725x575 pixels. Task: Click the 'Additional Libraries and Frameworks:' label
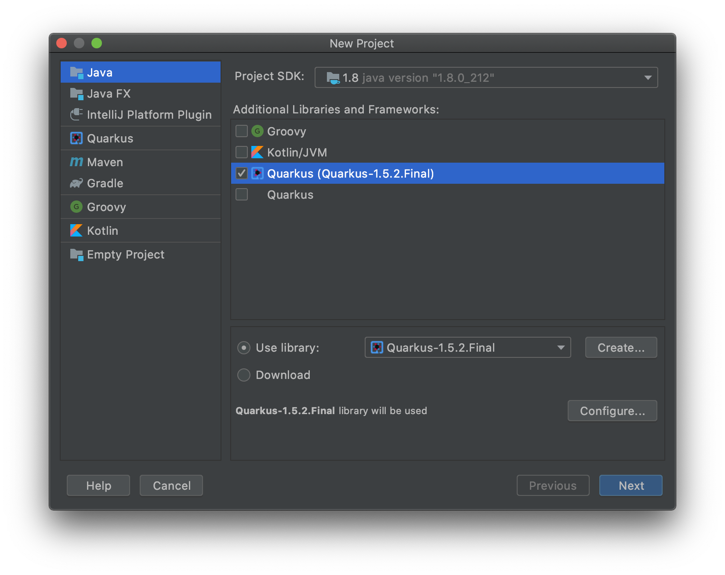tap(336, 109)
